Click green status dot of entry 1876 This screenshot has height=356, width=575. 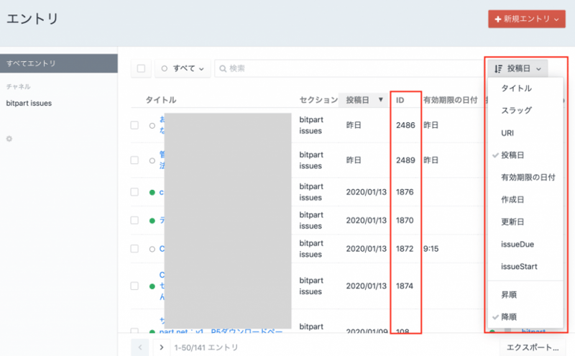(x=152, y=193)
